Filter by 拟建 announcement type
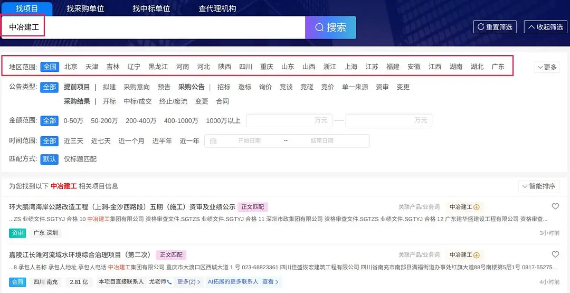Viewport: 570px width, 293px height. tap(109, 87)
